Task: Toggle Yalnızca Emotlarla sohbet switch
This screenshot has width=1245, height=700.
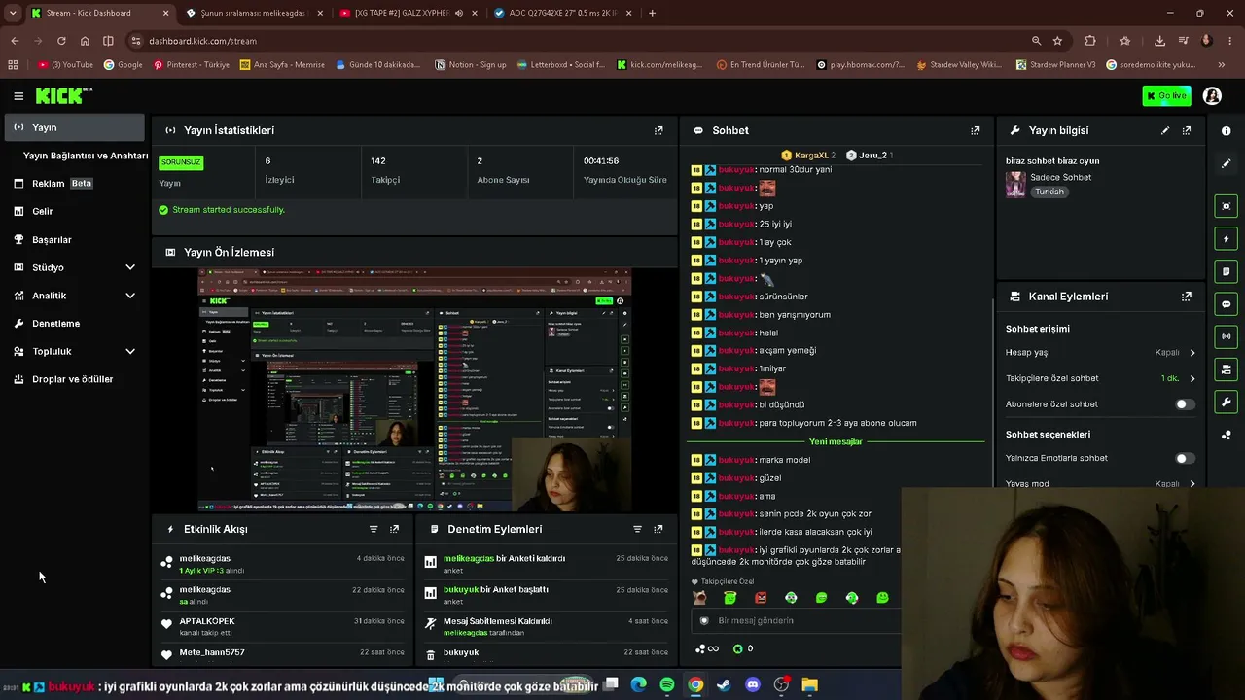Action: coord(1185,458)
